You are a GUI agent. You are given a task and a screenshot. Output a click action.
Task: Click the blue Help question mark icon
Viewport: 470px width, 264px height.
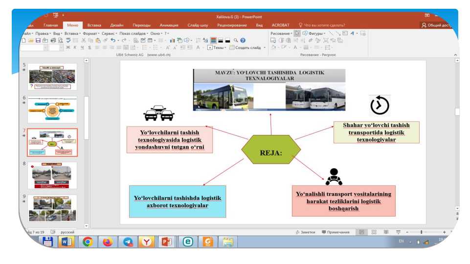(x=243, y=41)
